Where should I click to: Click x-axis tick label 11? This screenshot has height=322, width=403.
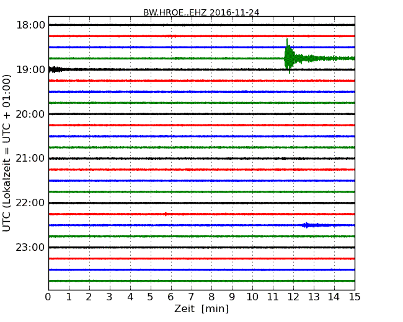click(273, 297)
